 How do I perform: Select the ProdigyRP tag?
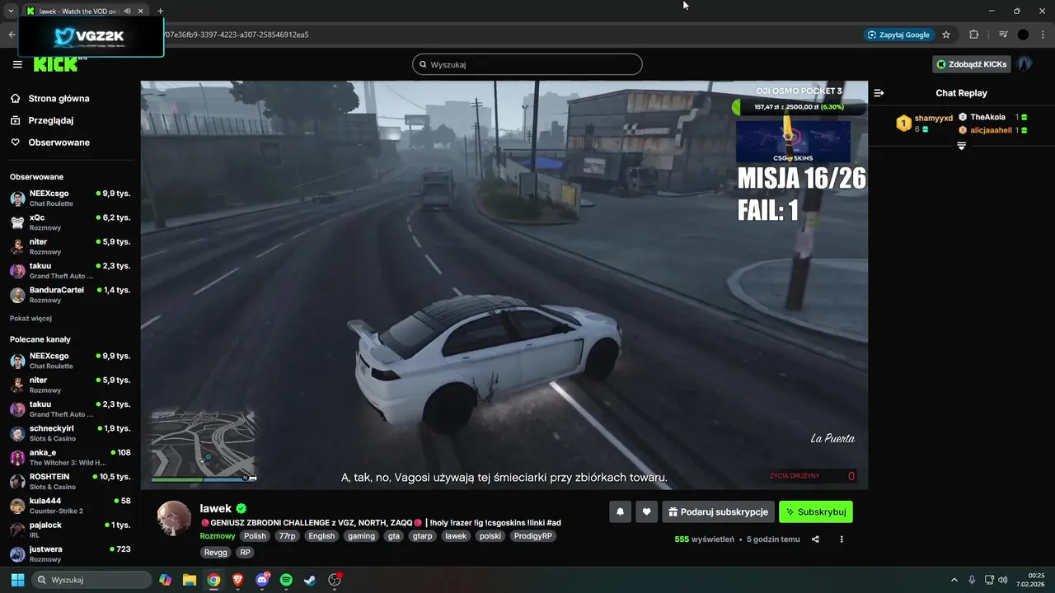click(x=533, y=535)
